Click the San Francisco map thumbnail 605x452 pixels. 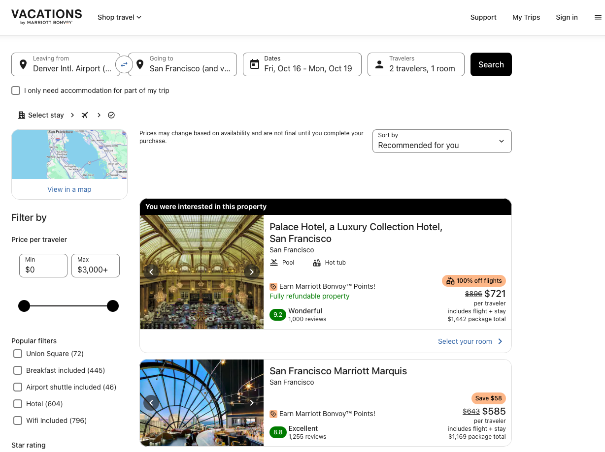click(69, 154)
